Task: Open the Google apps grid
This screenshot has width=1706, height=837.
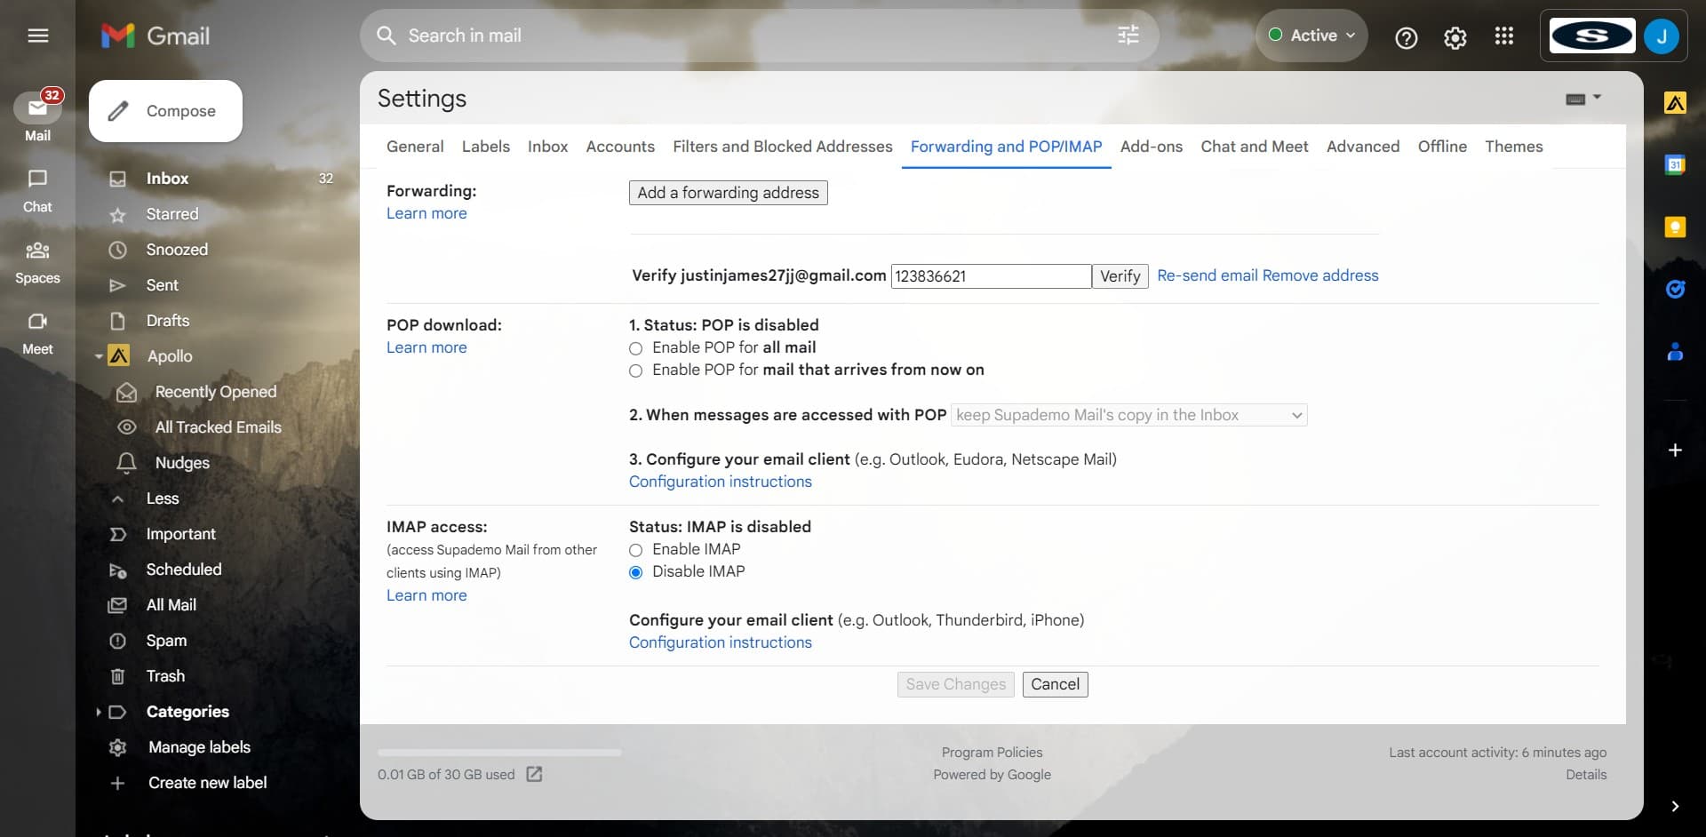Action: [1503, 36]
